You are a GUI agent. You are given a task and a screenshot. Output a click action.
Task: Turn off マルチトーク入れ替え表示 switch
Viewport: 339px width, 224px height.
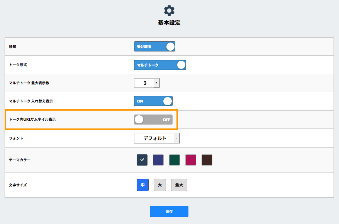153,101
